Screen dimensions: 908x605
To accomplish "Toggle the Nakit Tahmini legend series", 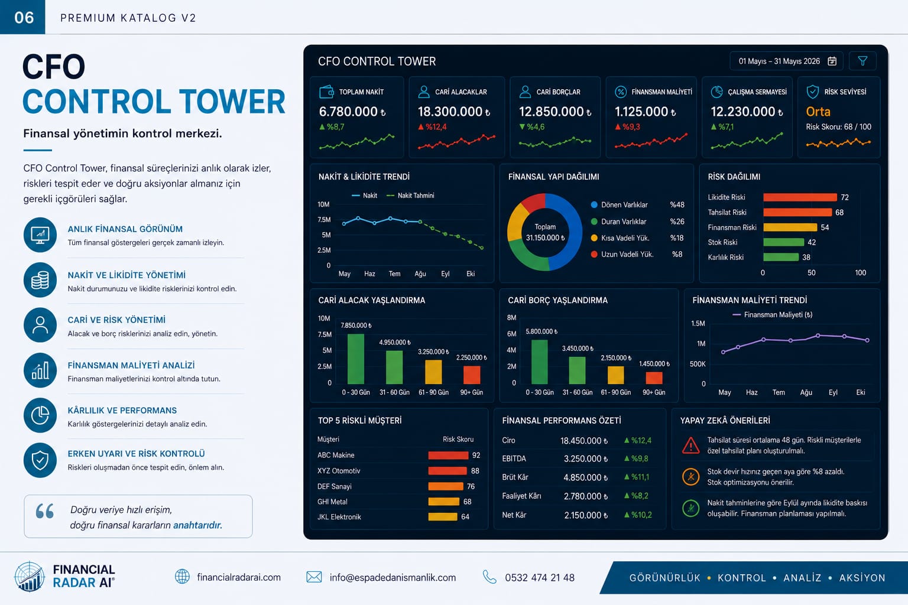I will 410,196.
